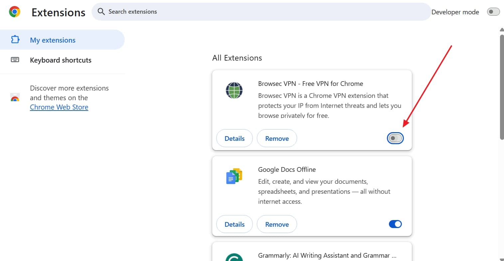Image resolution: width=504 pixels, height=261 pixels.
Task: Click the Developer mode label
Action: (455, 12)
